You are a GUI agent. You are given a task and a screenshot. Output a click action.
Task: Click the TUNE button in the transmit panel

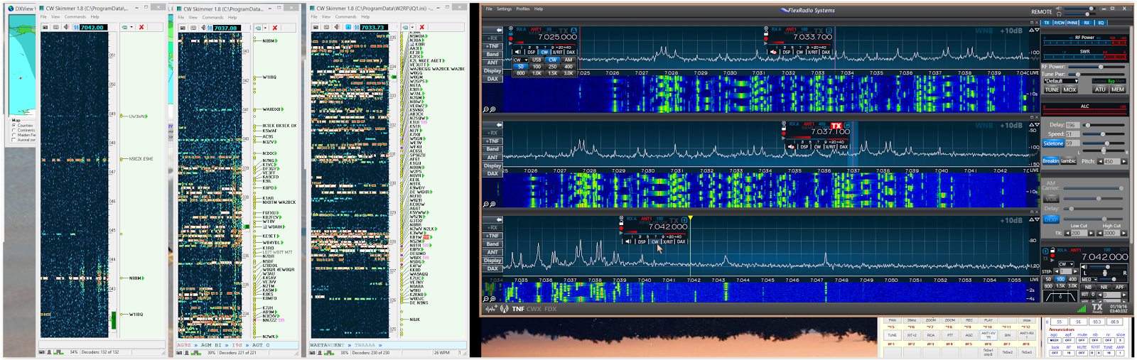(x=1052, y=90)
